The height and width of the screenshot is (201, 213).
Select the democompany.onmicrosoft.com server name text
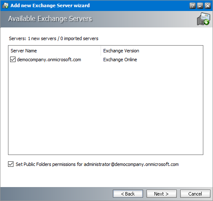(49, 60)
